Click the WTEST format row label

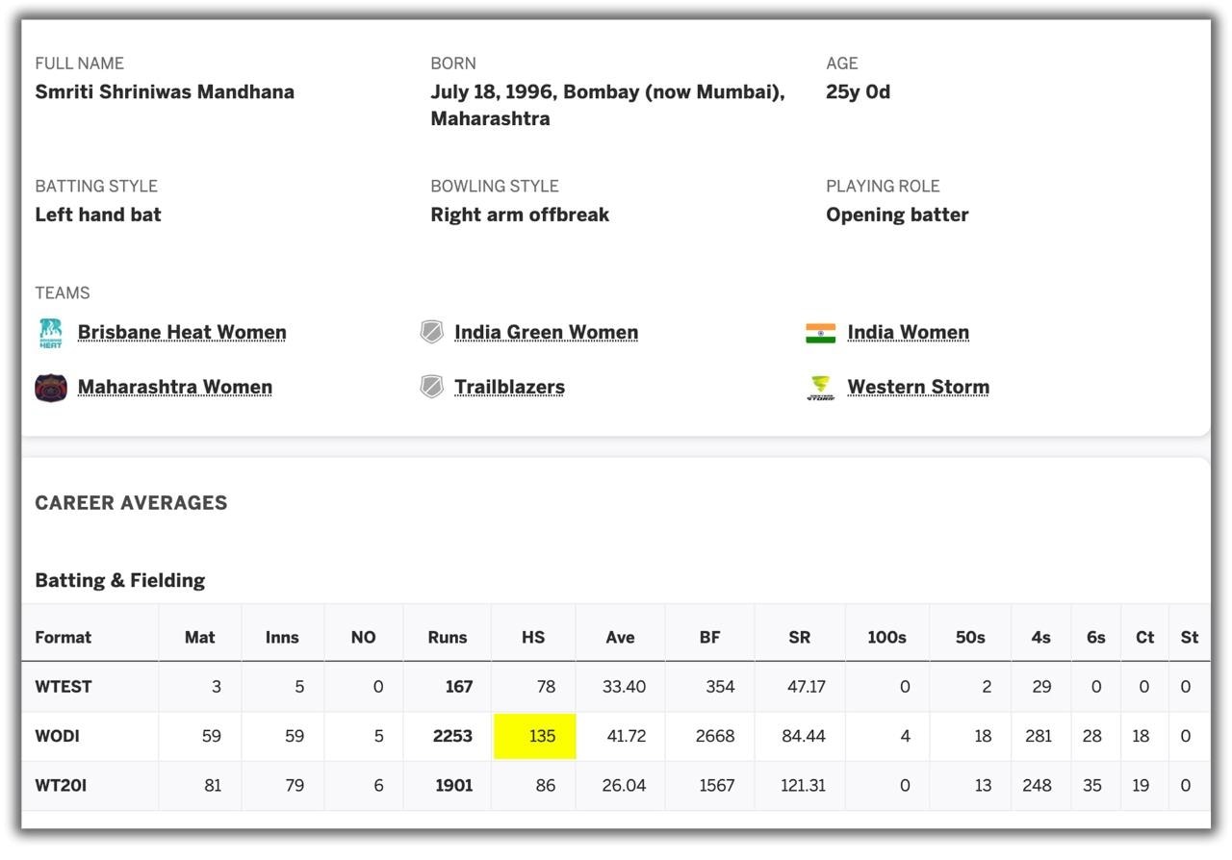[x=64, y=687]
